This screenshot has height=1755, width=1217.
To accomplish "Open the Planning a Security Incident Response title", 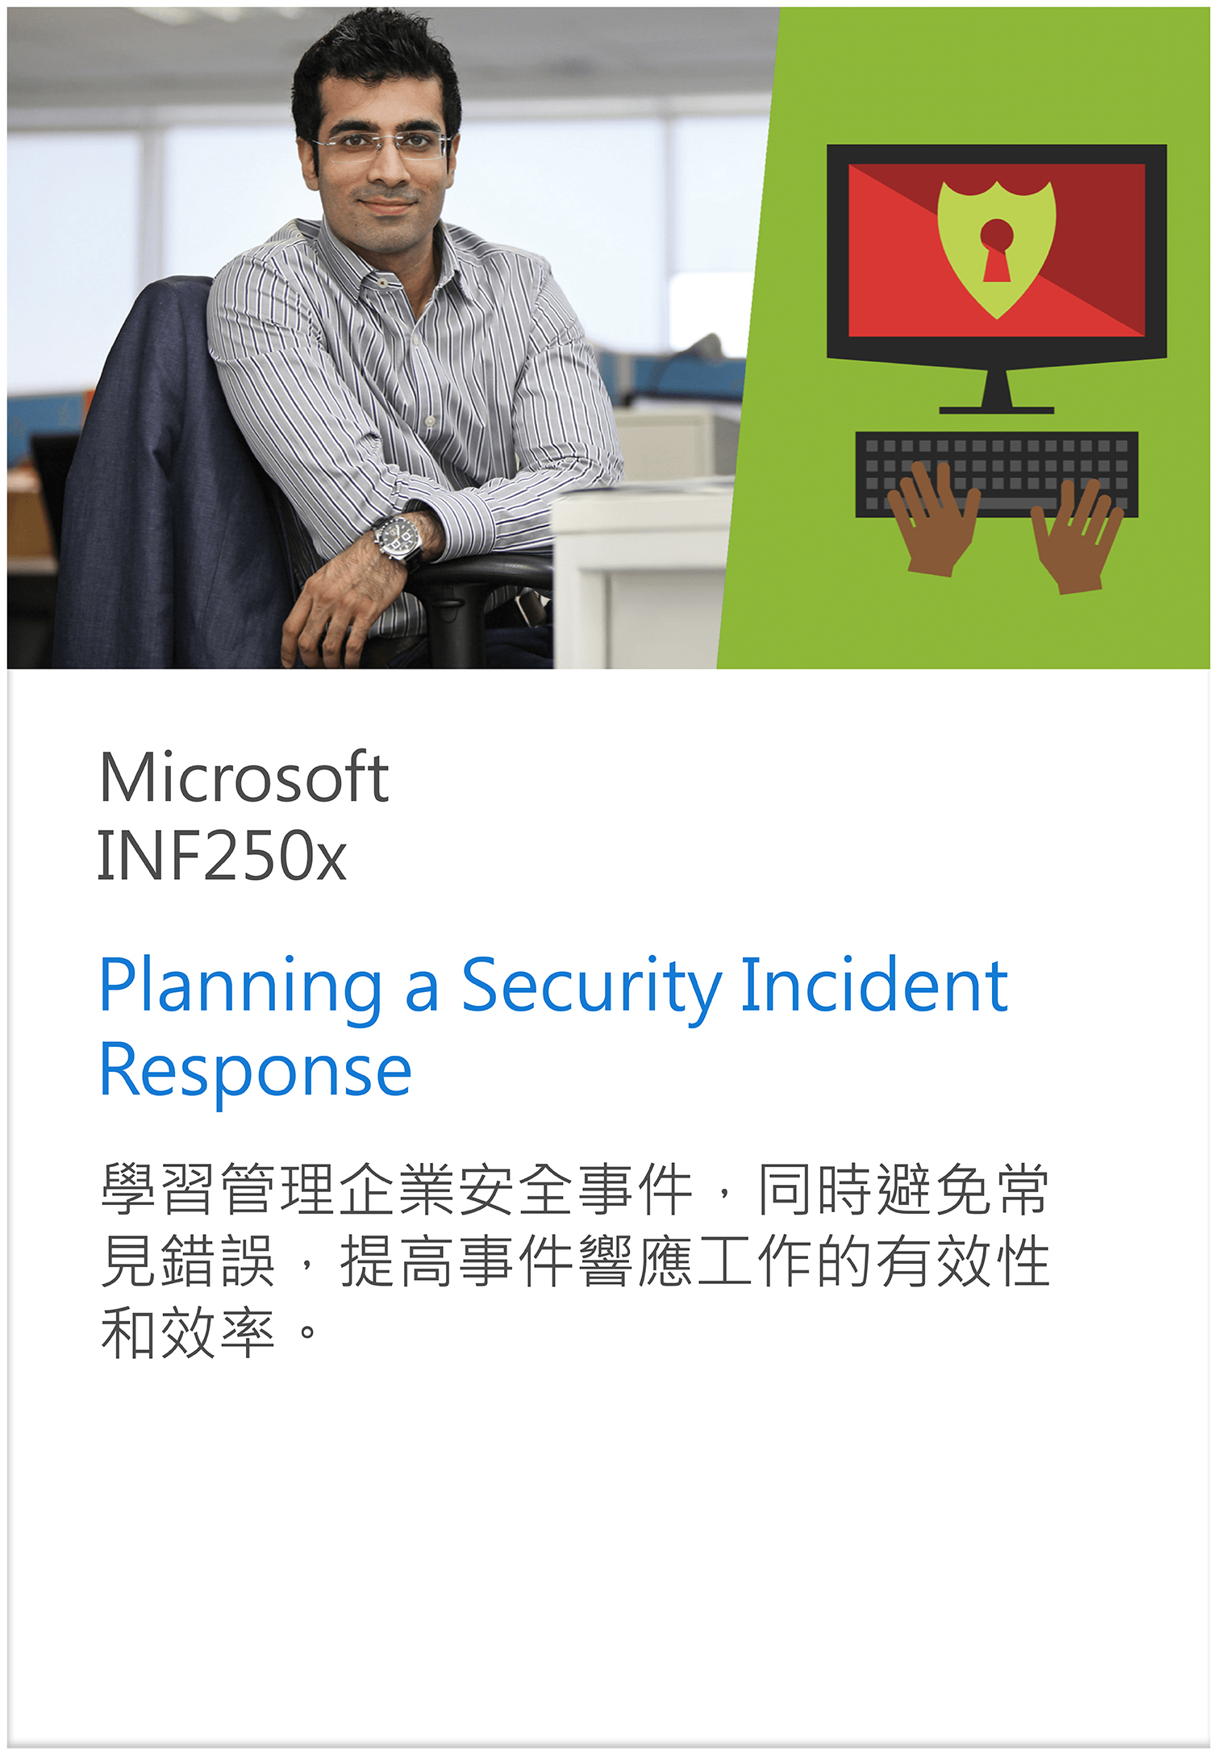I will pyautogui.click(x=553, y=1026).
